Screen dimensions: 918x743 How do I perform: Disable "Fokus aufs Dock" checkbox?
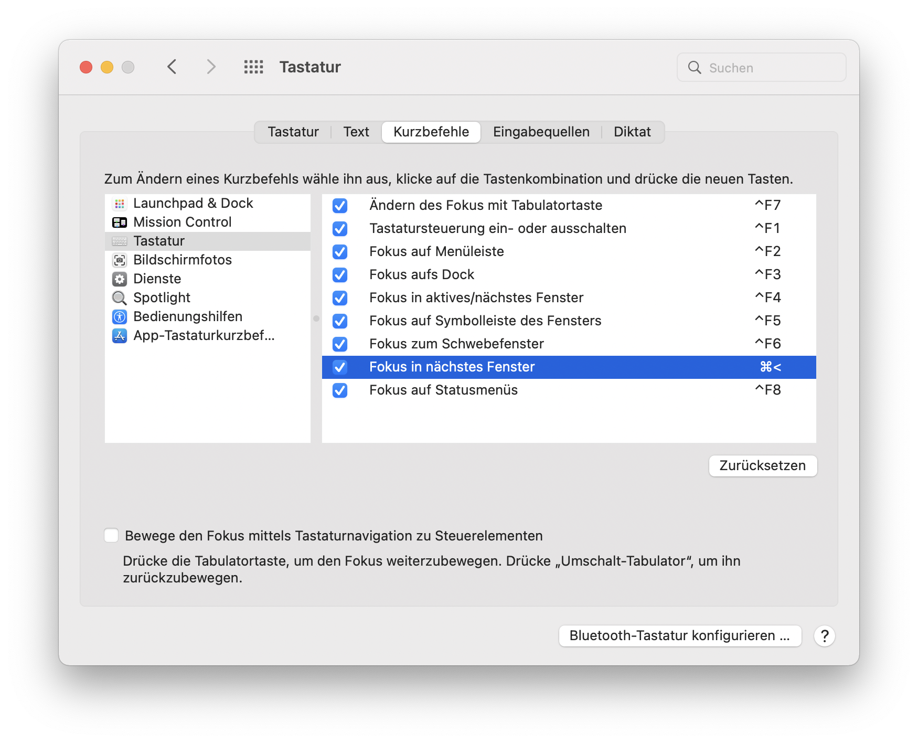(x=340, y=275)
